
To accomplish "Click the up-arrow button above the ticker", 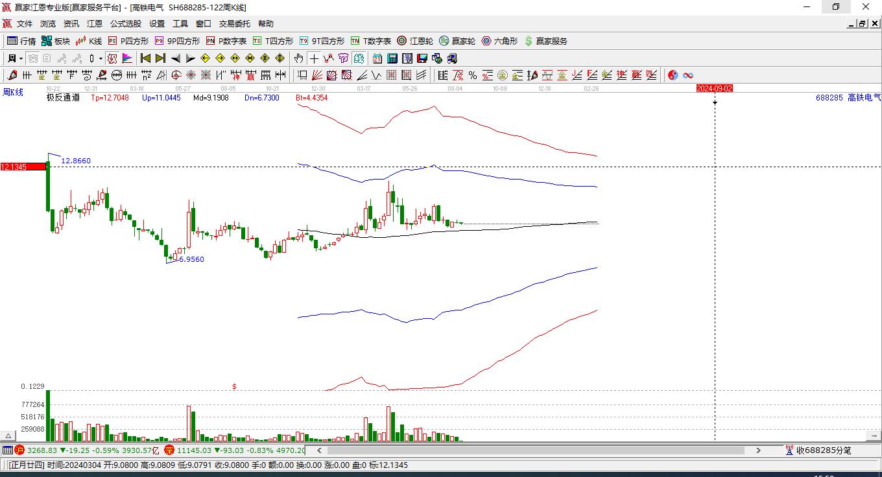I will [x=8, y=436].
